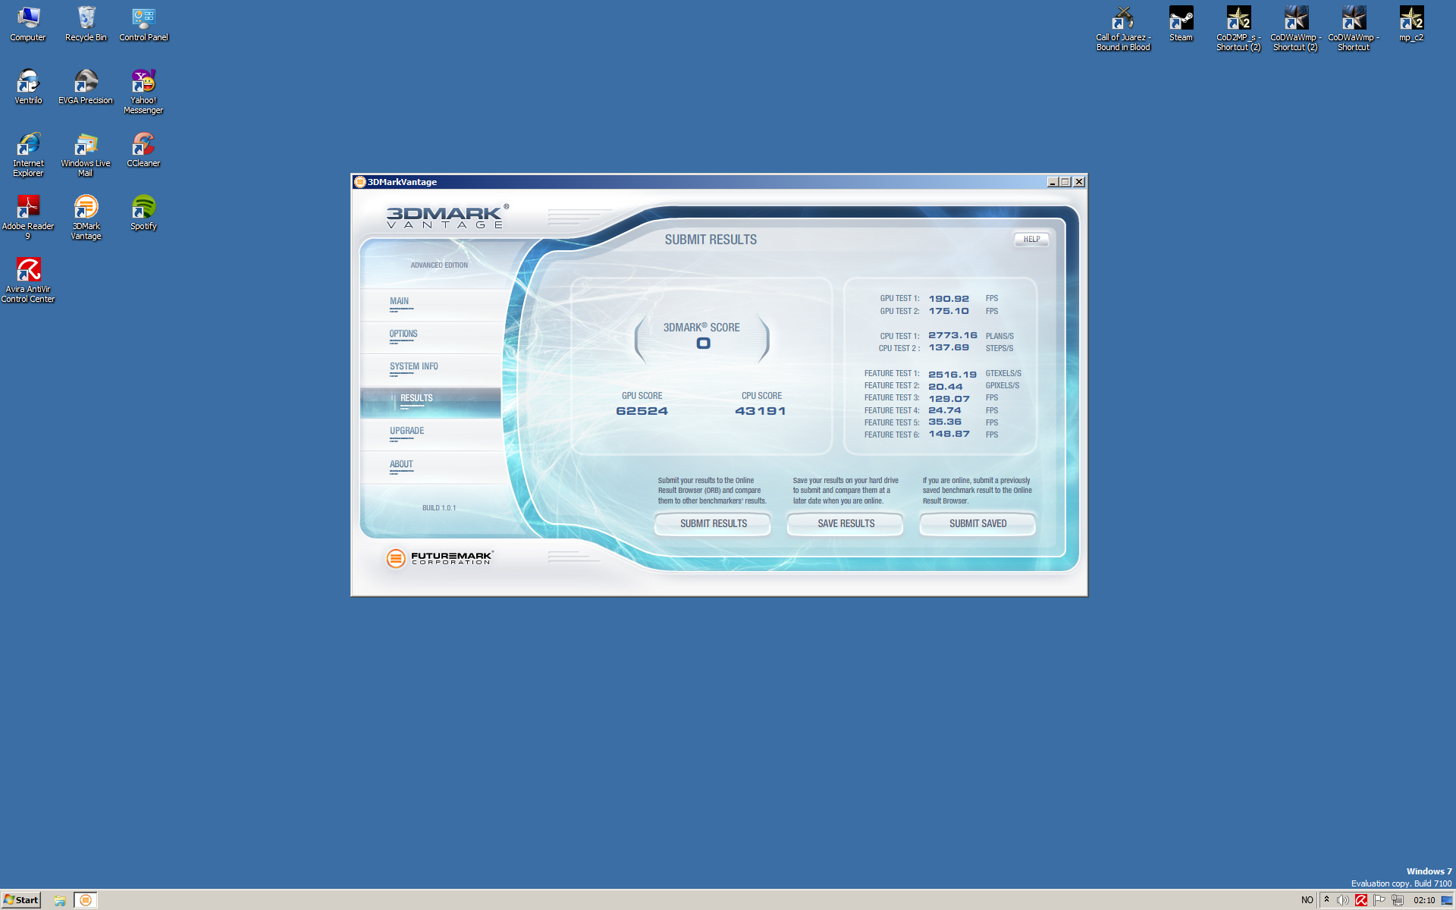Click the FEATURE TEST 1 value 2516.19

(x=952, y=375)
